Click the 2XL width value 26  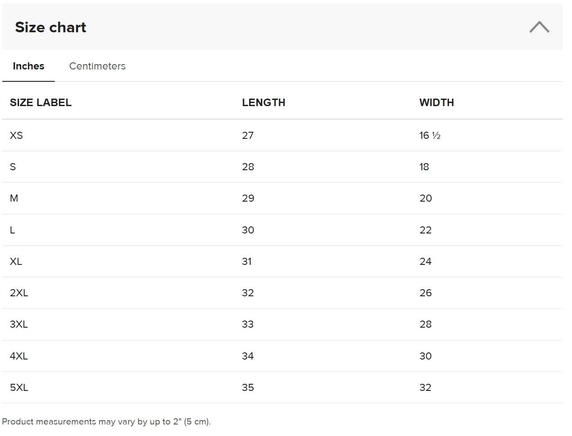point(425,293)
